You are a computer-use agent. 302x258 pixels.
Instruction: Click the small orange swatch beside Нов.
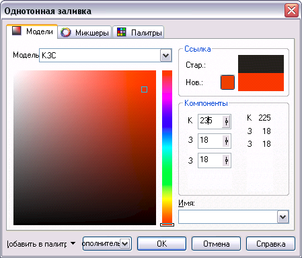(227, 82)
